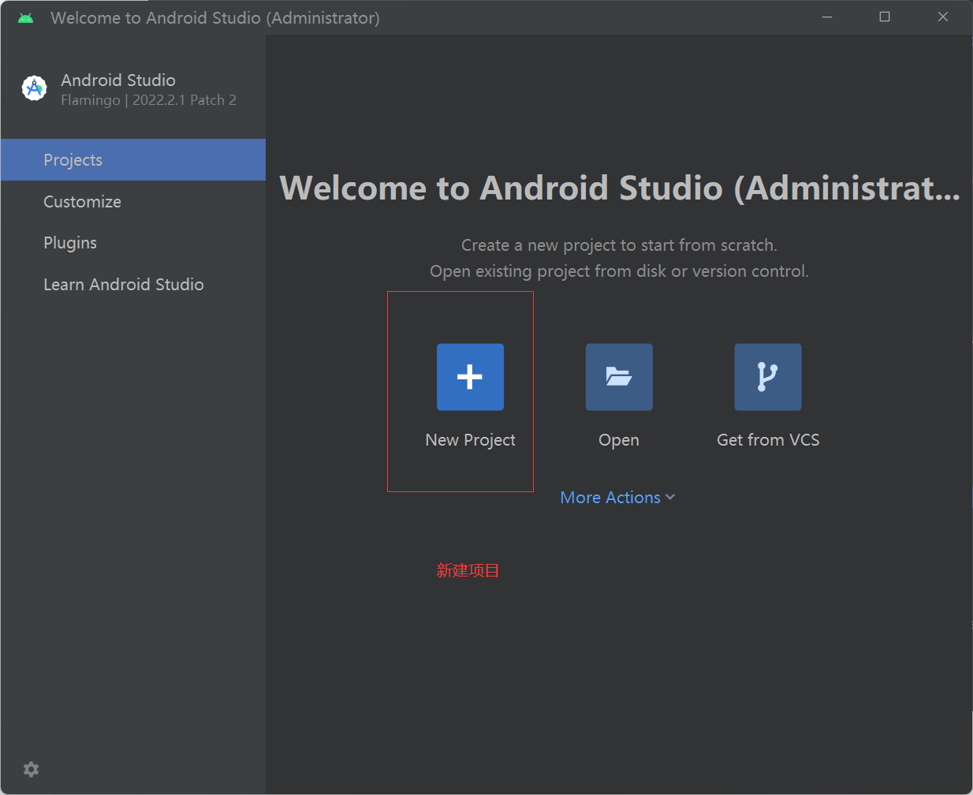Click the Get from VCS label
Screen dimensions: 973x795
(x=768, y=440)
